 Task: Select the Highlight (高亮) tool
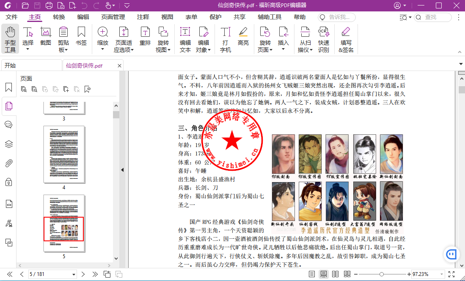[x=243, y=36]
